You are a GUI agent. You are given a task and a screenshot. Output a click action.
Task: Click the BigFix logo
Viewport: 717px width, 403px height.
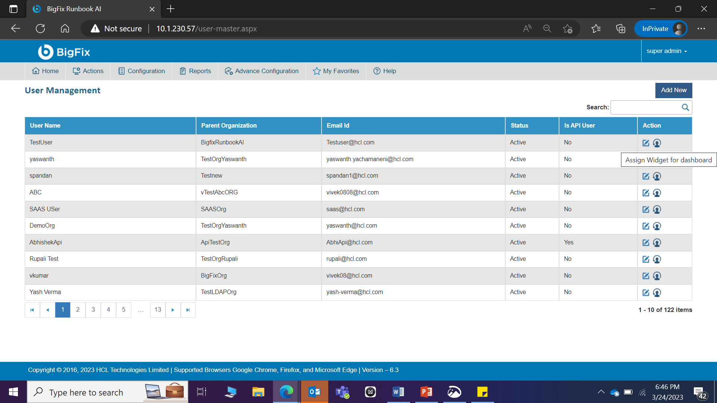[x=64, y=52]
